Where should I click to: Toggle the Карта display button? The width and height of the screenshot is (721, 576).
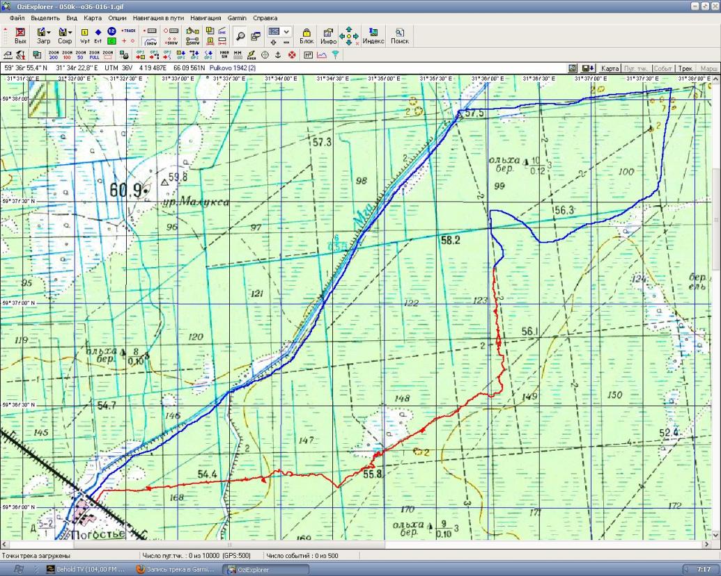tap(610, 68)
